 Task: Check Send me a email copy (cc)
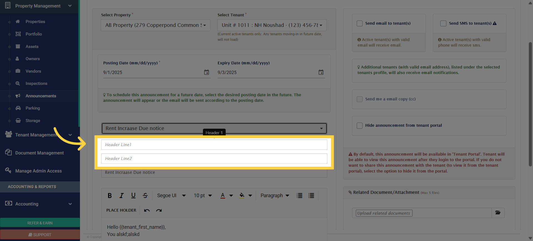359,99
